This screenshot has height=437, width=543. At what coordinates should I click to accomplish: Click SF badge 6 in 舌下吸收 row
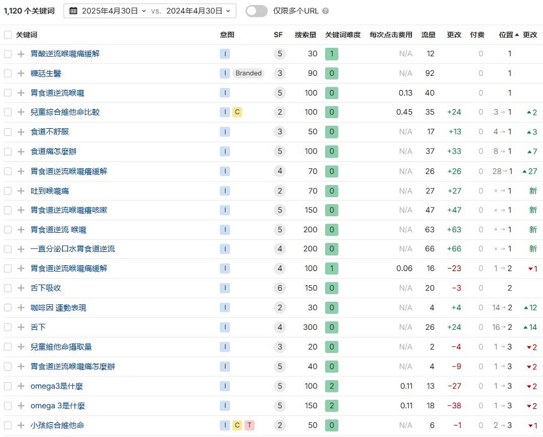click(279, 288)
